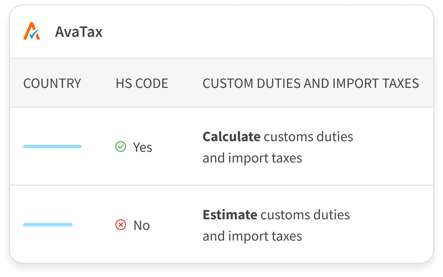Click 'and import taxes' text in Calculate row

pyautogui.click(x=252, y=158)
